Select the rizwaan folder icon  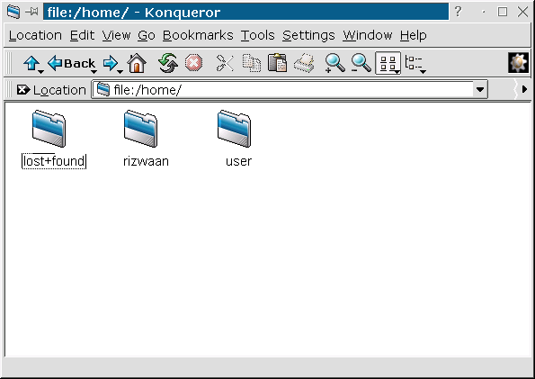(x=140, y=129)
